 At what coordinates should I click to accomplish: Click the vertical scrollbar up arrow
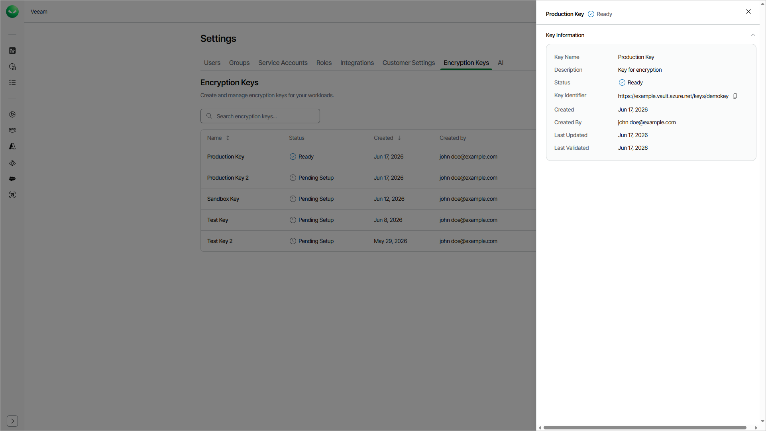click(x=762, y=4)
